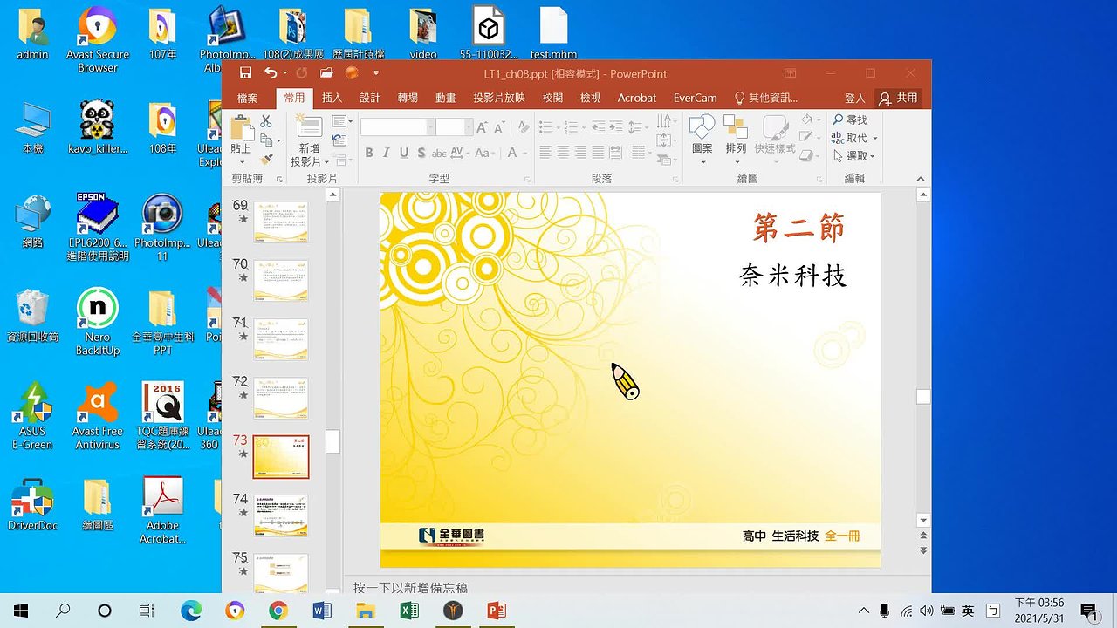This screenshot has height=628, width=1117.
Task: Toggle bold formatting
Action: pyautogui.click(x=369, y=153)
